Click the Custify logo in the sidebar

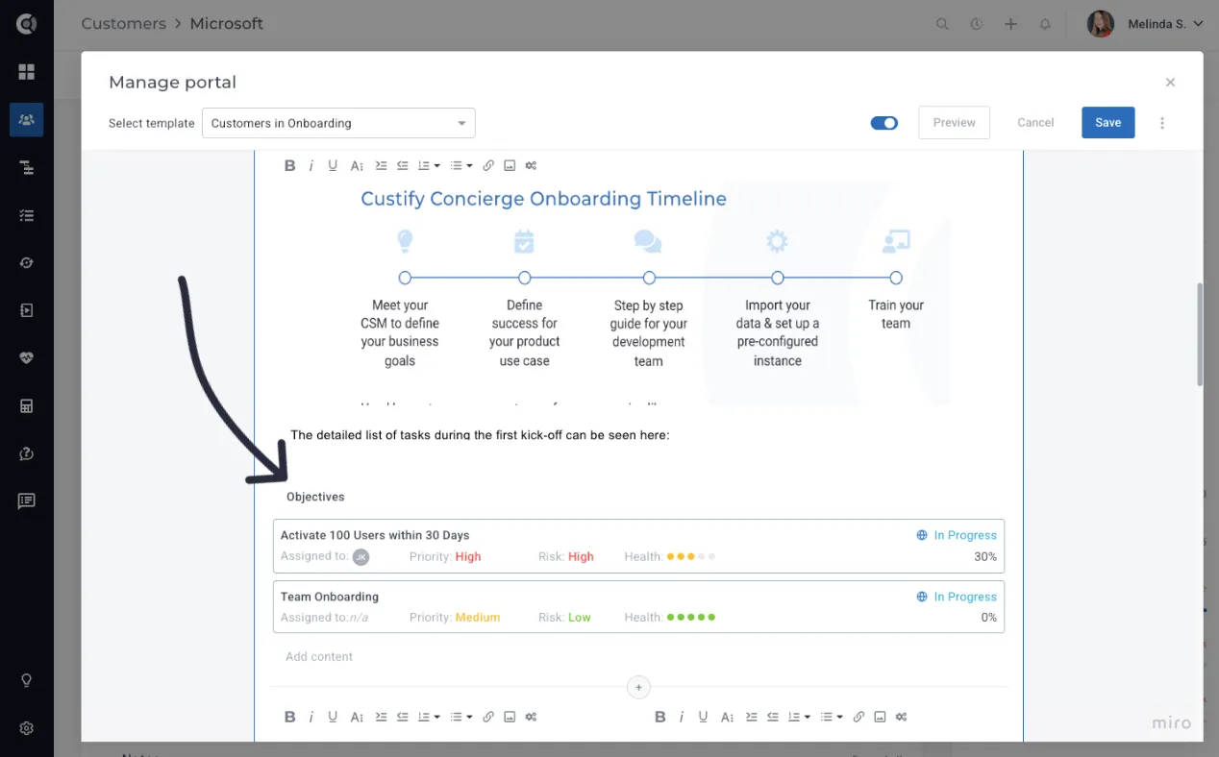[27, 24]
